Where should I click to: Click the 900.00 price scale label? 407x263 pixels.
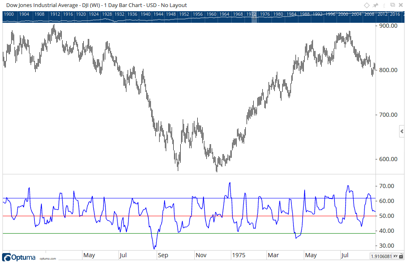point(388,26)
